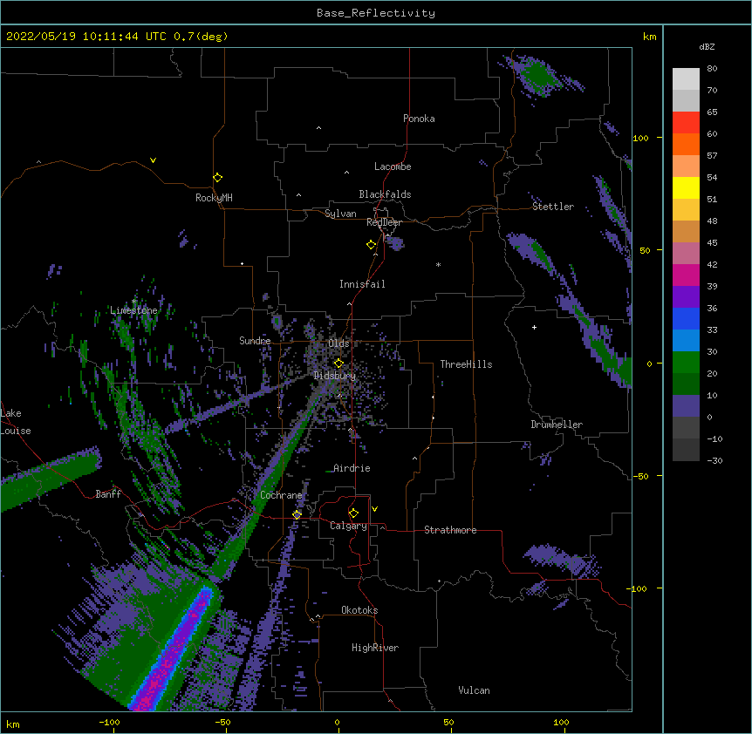Screen dimensions: 752x734
Task: Click the Sylvan label
Action: pyautogui.click(x=340, y=214)
